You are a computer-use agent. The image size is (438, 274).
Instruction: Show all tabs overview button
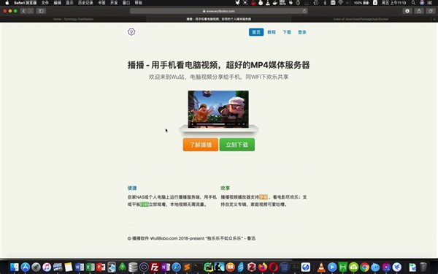tap(431, 11)
